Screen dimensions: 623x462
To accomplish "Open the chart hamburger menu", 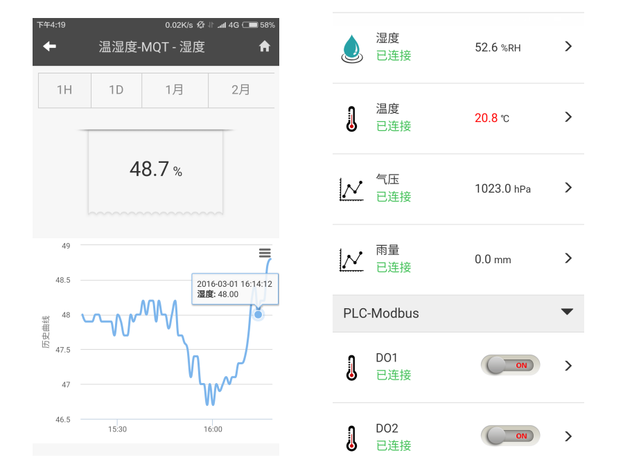I will 265,254.
